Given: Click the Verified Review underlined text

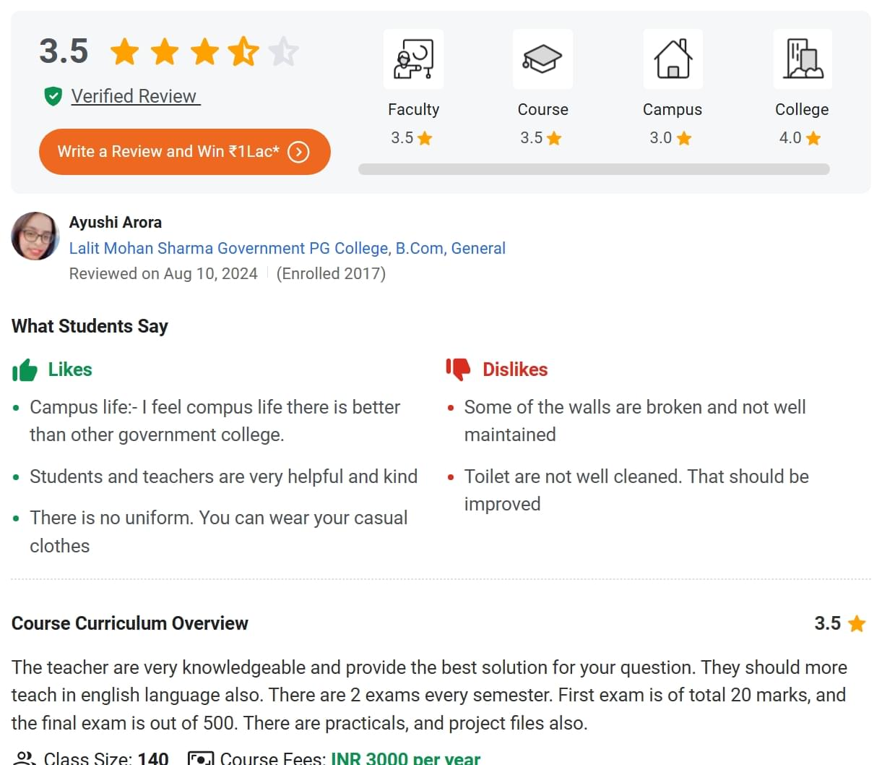Looking at the screenshot, I should coord(134,95).
